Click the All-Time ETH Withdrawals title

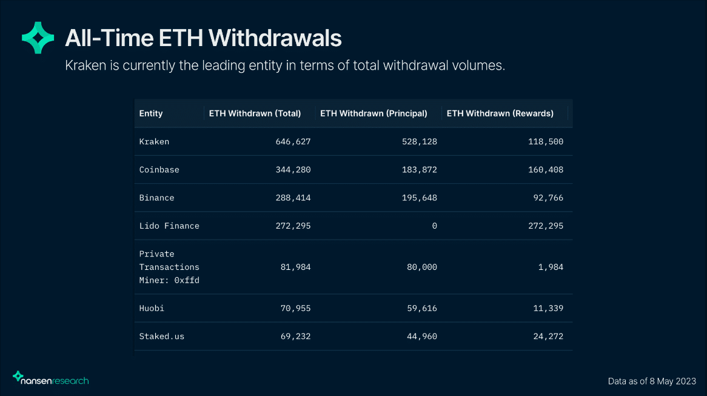pos(203,38)
